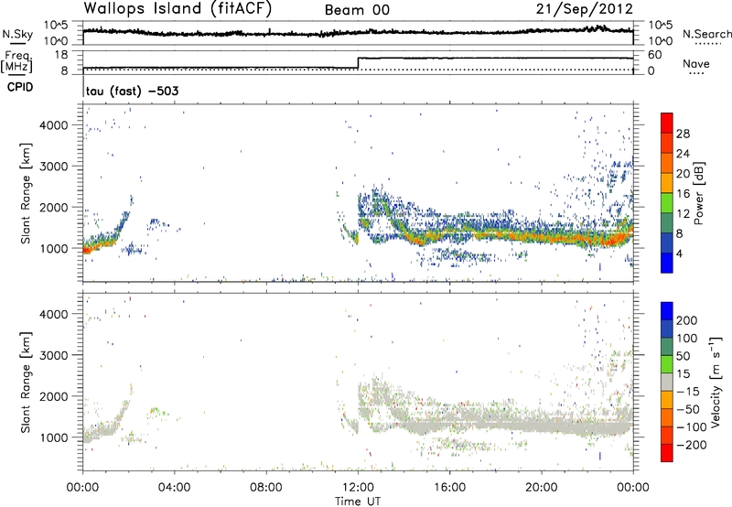732x507 pixels.
Task: Click the '12:00' time axis tick label
Action: coord(358,488)
